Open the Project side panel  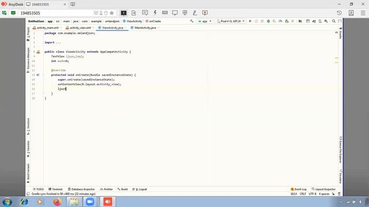coord(28,34)
